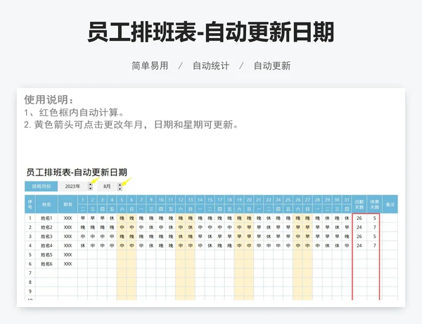Select the 2023年 year field
422x324 pixels.
coord(72,186)
